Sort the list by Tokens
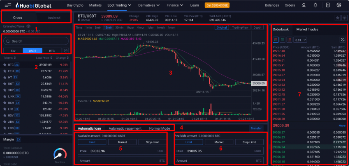Viewport: 350px width, 167px height. 9,58
